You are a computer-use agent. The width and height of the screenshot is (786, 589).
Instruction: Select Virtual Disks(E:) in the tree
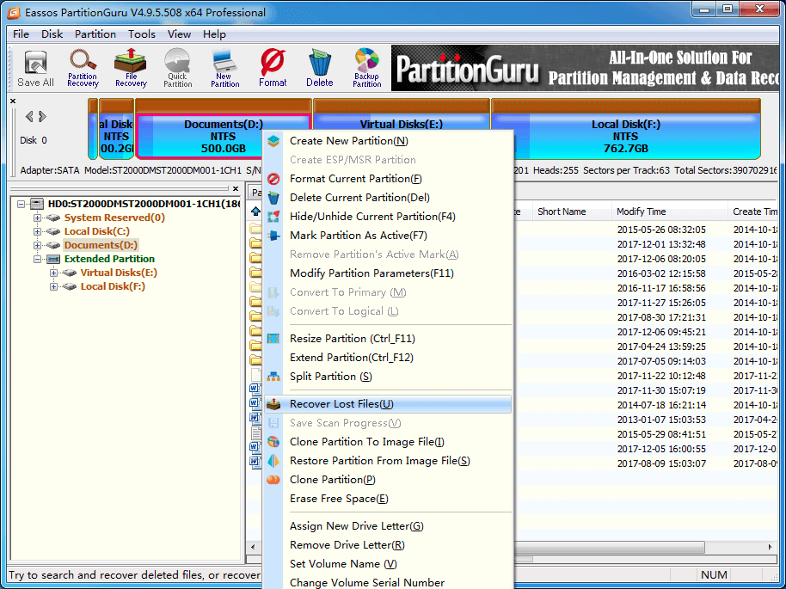pos(119,273)
